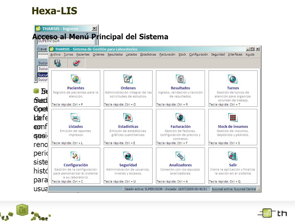
Task: Click the green Hexa-LIS cube logo
Action: (22, 210)
